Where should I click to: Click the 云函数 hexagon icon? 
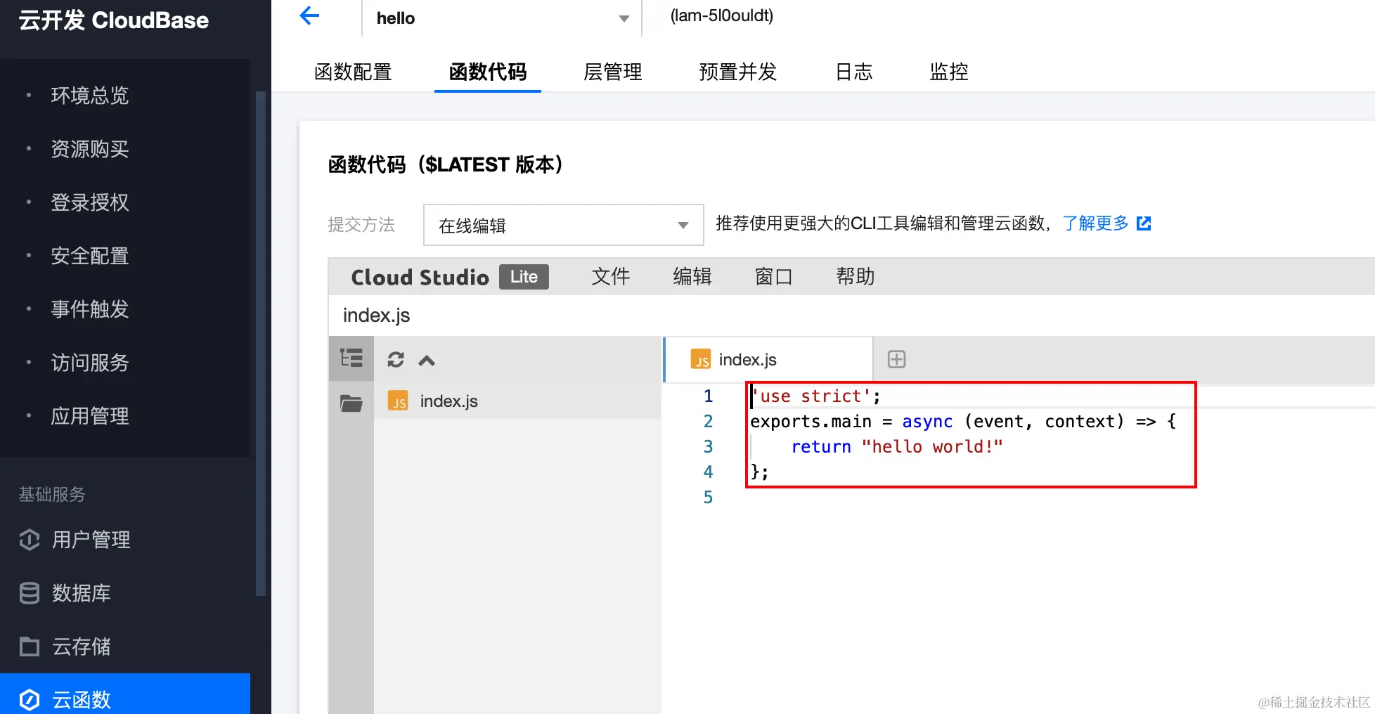[x=30, y=700]
